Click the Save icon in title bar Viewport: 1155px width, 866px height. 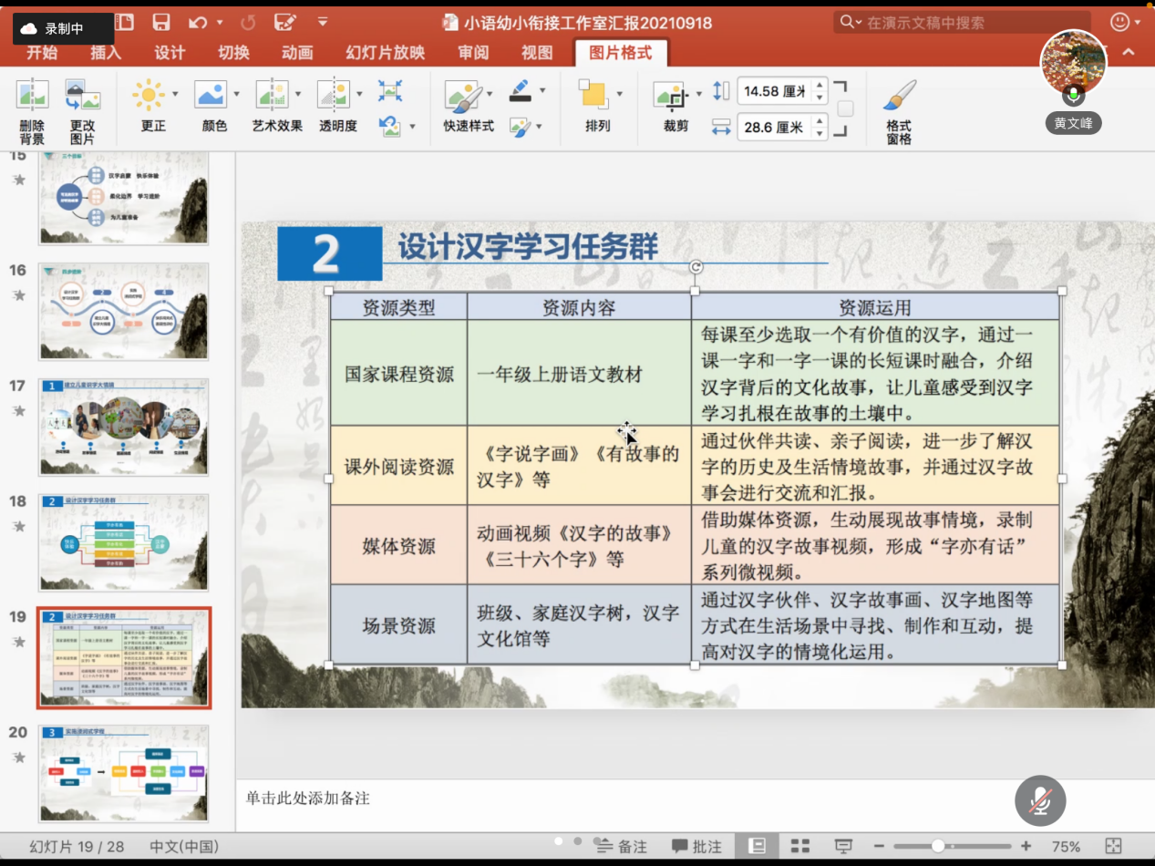coord(161,22)
